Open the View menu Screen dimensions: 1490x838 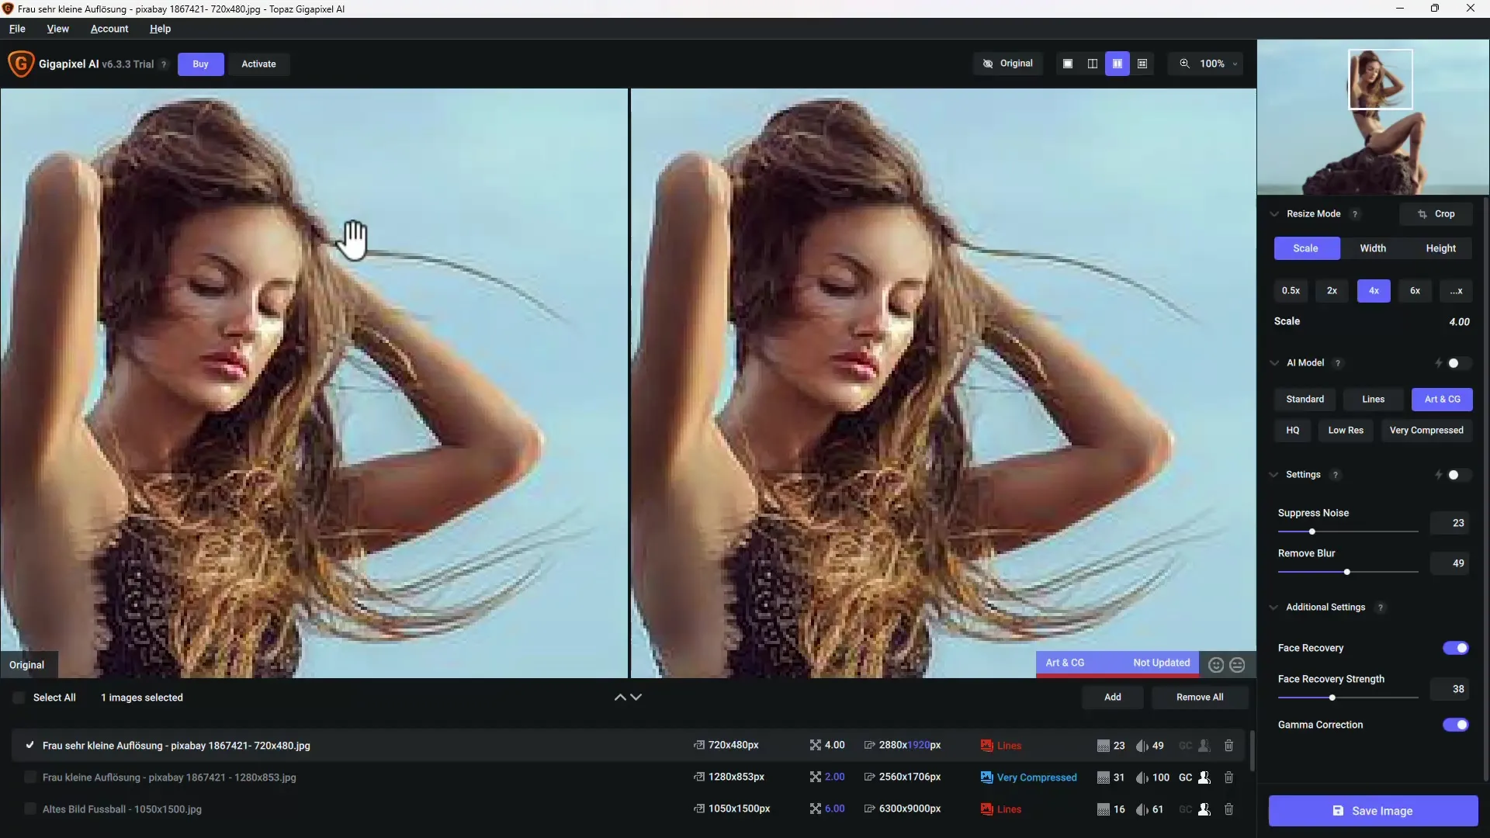click(x=57, y=28)
